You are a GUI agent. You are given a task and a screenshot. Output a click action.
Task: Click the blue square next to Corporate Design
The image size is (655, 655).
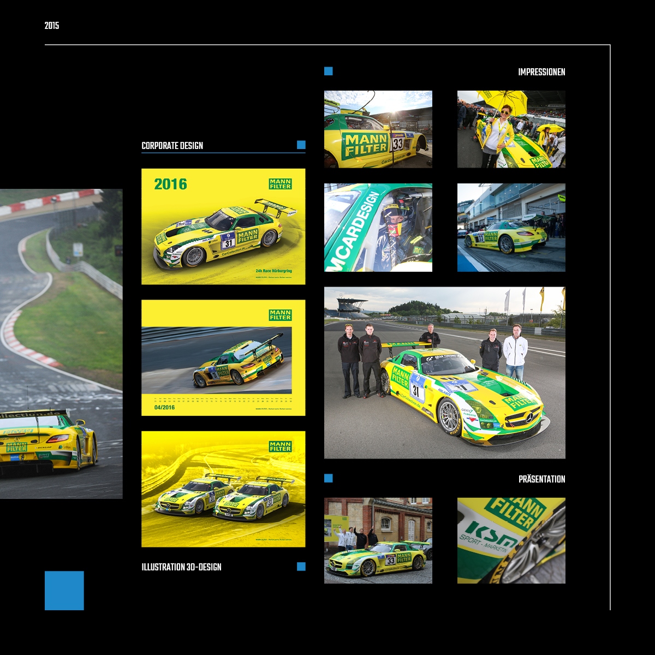pyautogui.click(x=301, y=145)
